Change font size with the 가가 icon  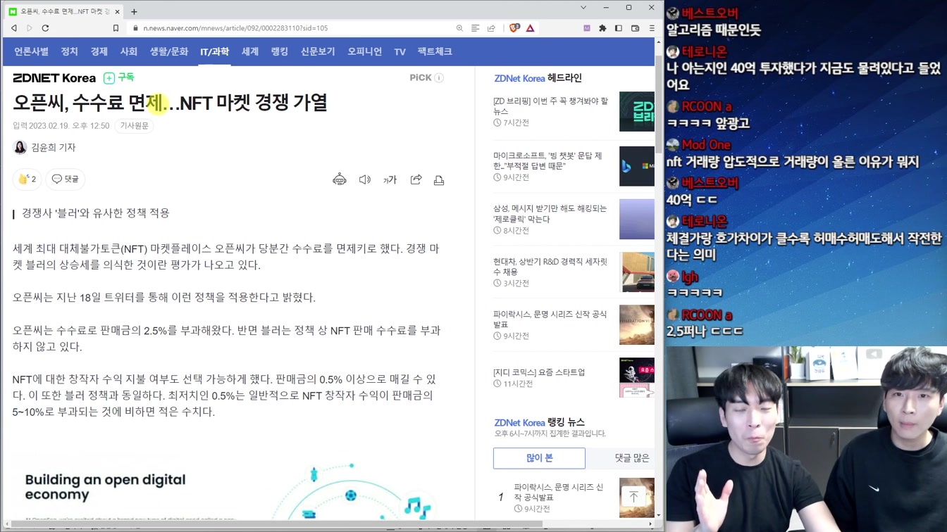coord(390,180)
